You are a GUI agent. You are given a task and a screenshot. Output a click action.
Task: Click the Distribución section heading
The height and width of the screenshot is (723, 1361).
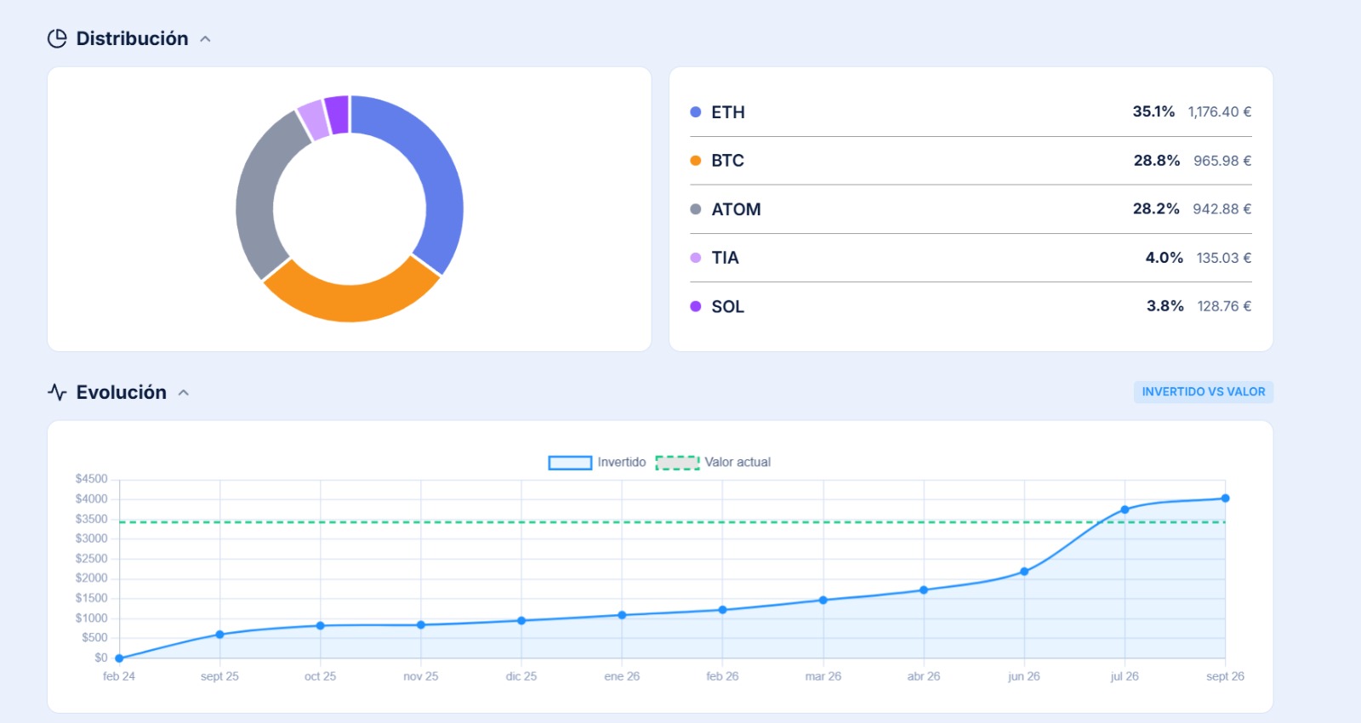[x=132, y=38]
